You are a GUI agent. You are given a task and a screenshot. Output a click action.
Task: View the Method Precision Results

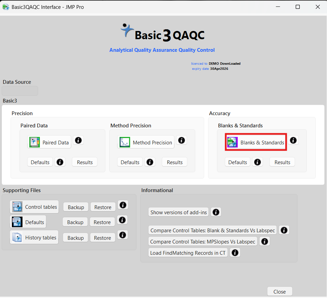coord(174,162)
